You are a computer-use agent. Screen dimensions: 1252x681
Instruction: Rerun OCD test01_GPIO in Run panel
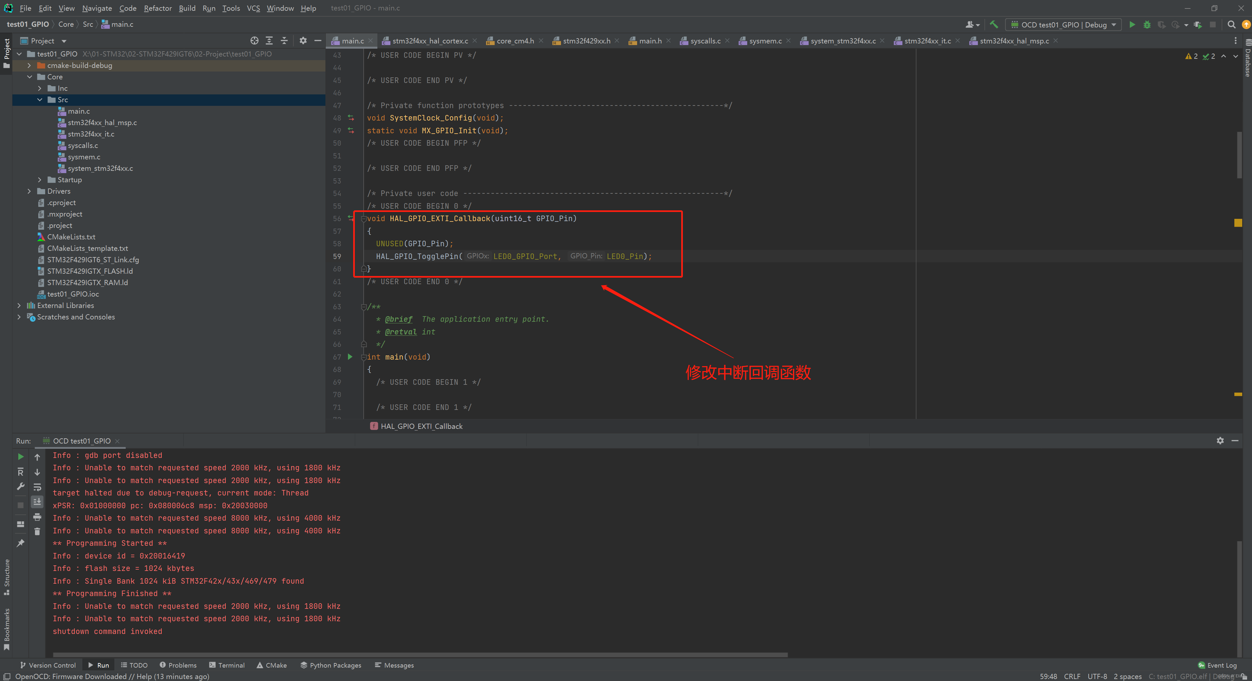pyautogui.click(x=20, y=457)
